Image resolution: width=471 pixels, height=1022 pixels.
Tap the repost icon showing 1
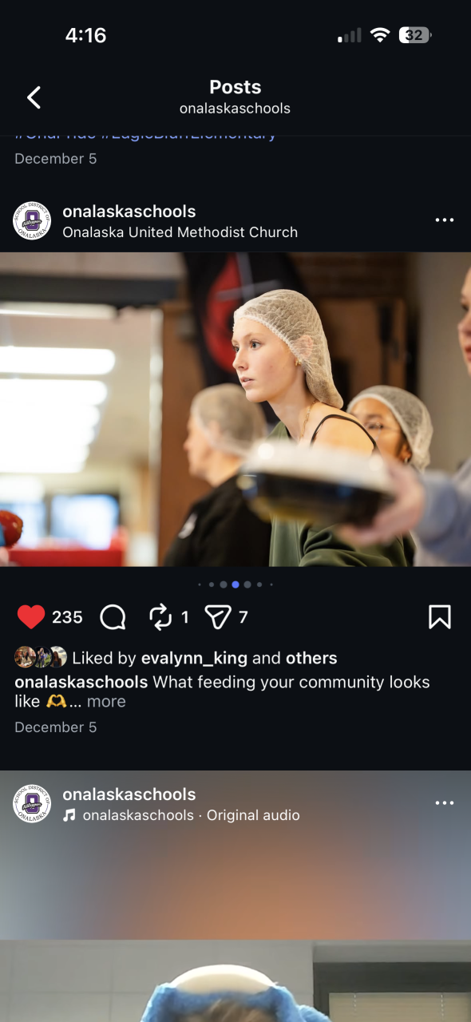(160, 616)
